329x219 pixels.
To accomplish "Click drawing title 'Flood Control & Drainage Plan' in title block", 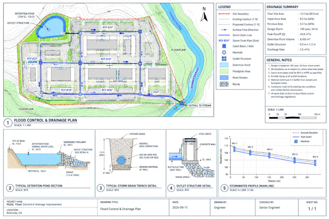I will [x=120, y=209].
